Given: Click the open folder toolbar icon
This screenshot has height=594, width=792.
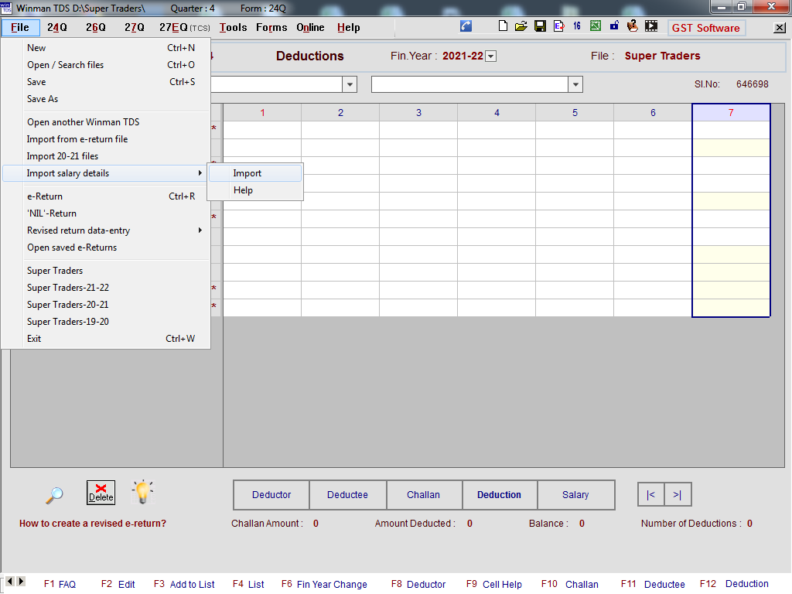Looking at the screenshot, I should (x=521, y=26).
